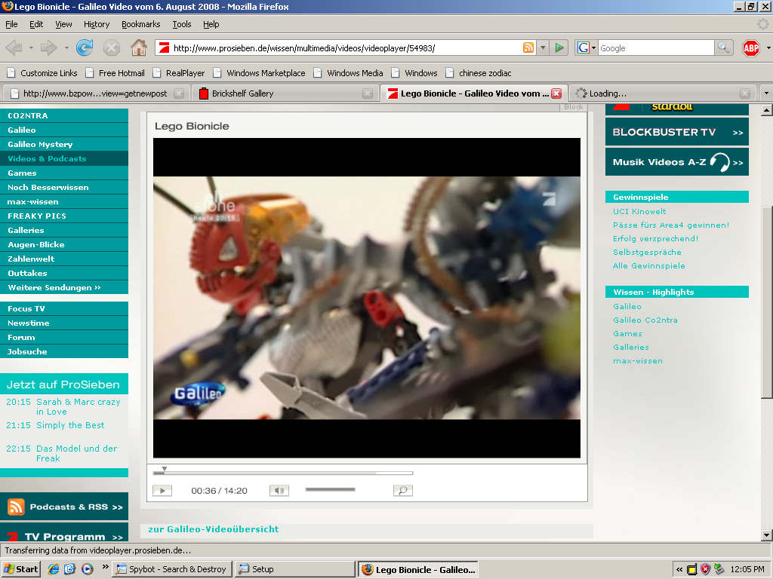
Task: Click the RSS feed icon in address bar
Action: point(528,47)
